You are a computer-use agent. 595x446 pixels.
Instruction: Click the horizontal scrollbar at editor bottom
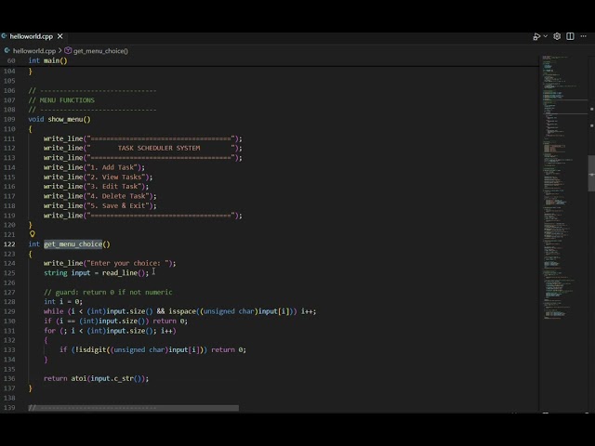(x=134, y=408)
